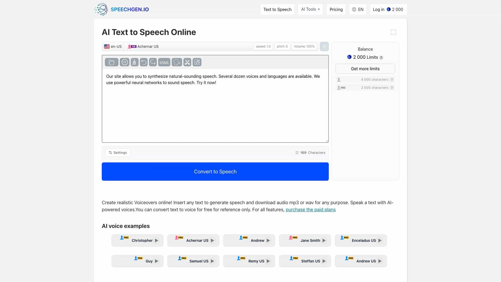Screen dimensions: 501x282
Task: Play the Samuel US voice sample
Action: pos(212,261)
